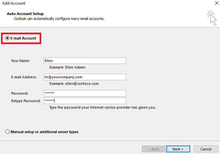Place cursor in Retype Password field

84,101
